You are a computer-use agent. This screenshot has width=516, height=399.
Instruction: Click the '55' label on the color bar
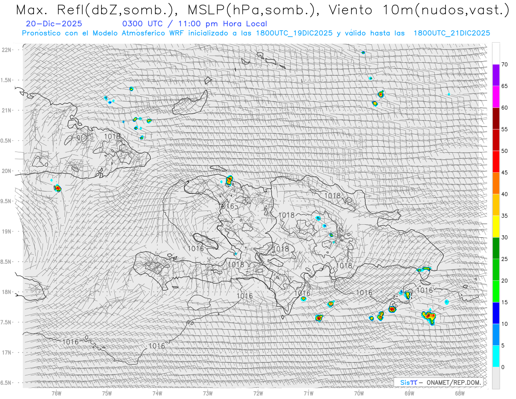click(505, 130)
